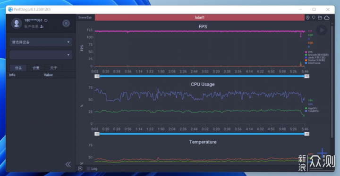Screen dimensions: 340x176
Task: Click left handle of FPS range slider
Action: (x=97, y=76)
